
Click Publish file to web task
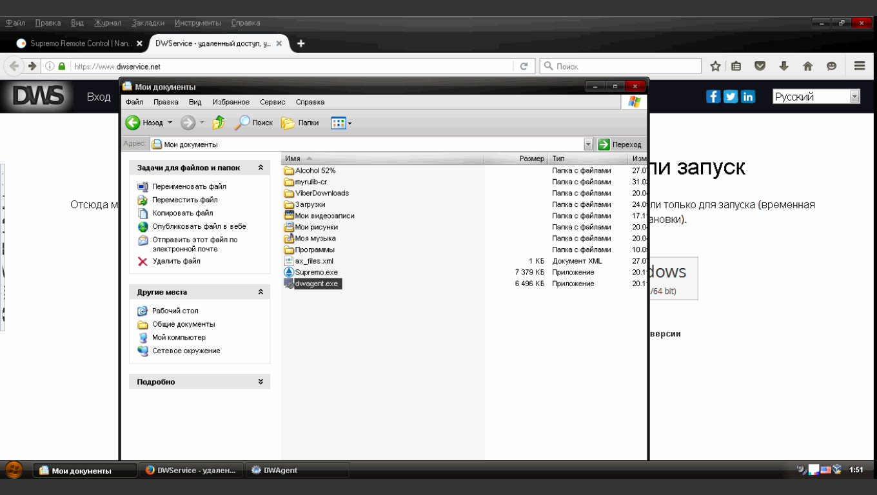199,226
